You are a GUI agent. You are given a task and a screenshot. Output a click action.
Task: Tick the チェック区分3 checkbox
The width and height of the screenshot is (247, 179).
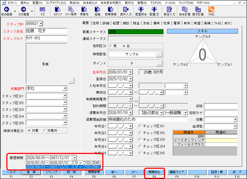140,139
